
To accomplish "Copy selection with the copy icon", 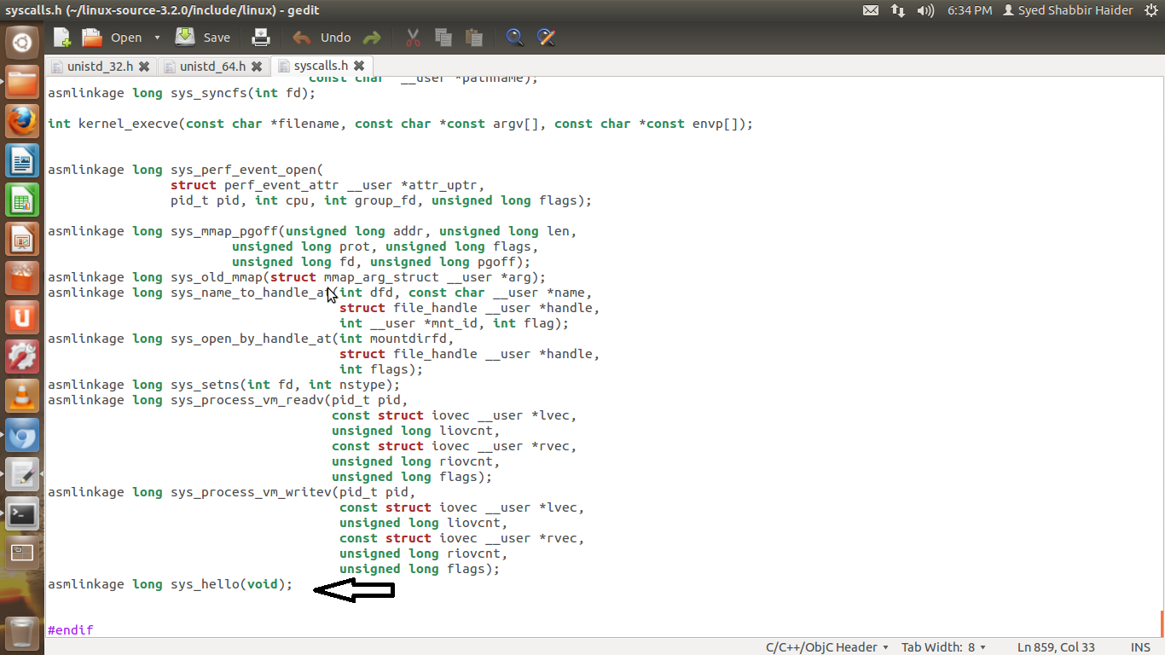I will (x=443, y=37).
